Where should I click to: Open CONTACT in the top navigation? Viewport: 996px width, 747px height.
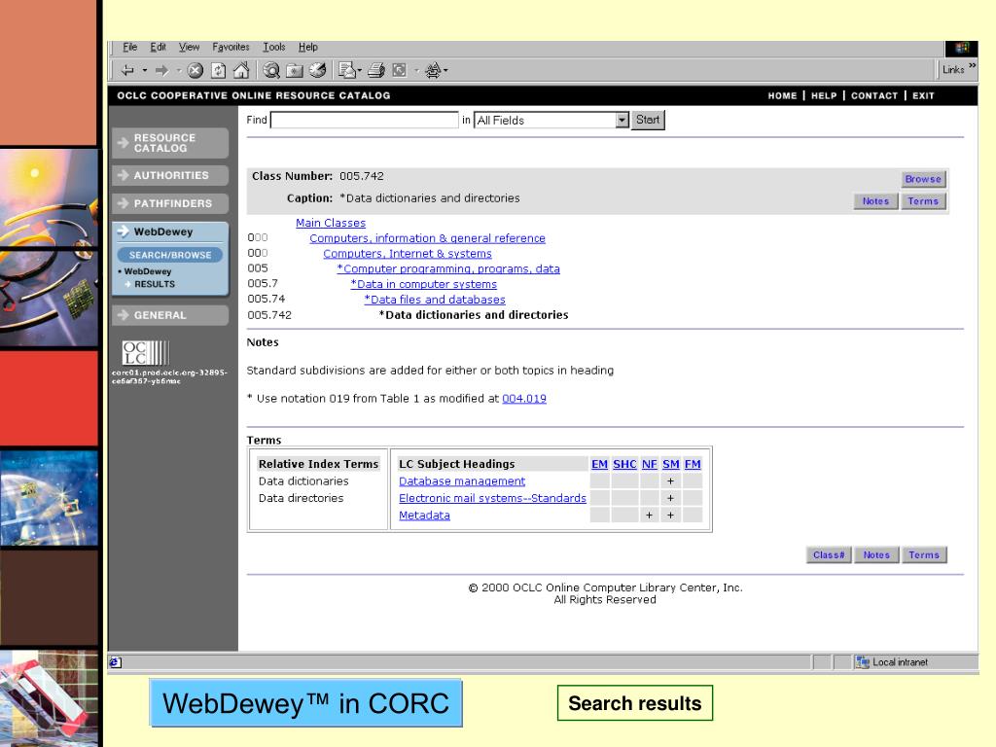point(874,96)
